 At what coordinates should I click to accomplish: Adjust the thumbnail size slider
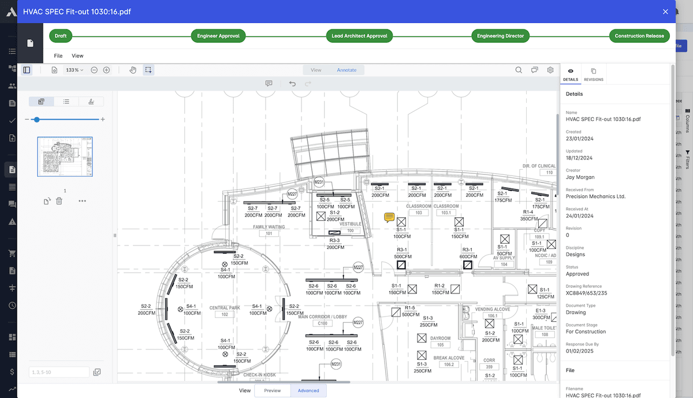click(x=36, y=120)
